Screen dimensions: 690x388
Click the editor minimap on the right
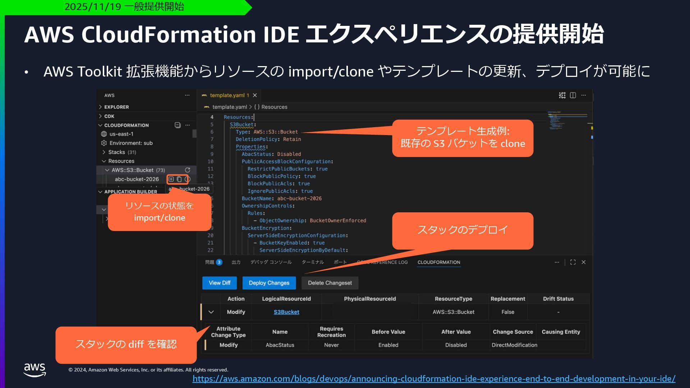coord(555,120)
